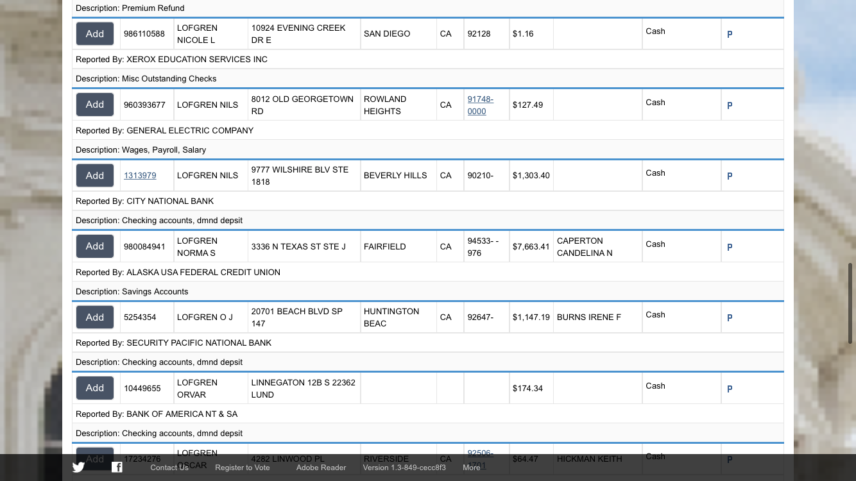Select Description Savings Accounts

tap(132, 292)
